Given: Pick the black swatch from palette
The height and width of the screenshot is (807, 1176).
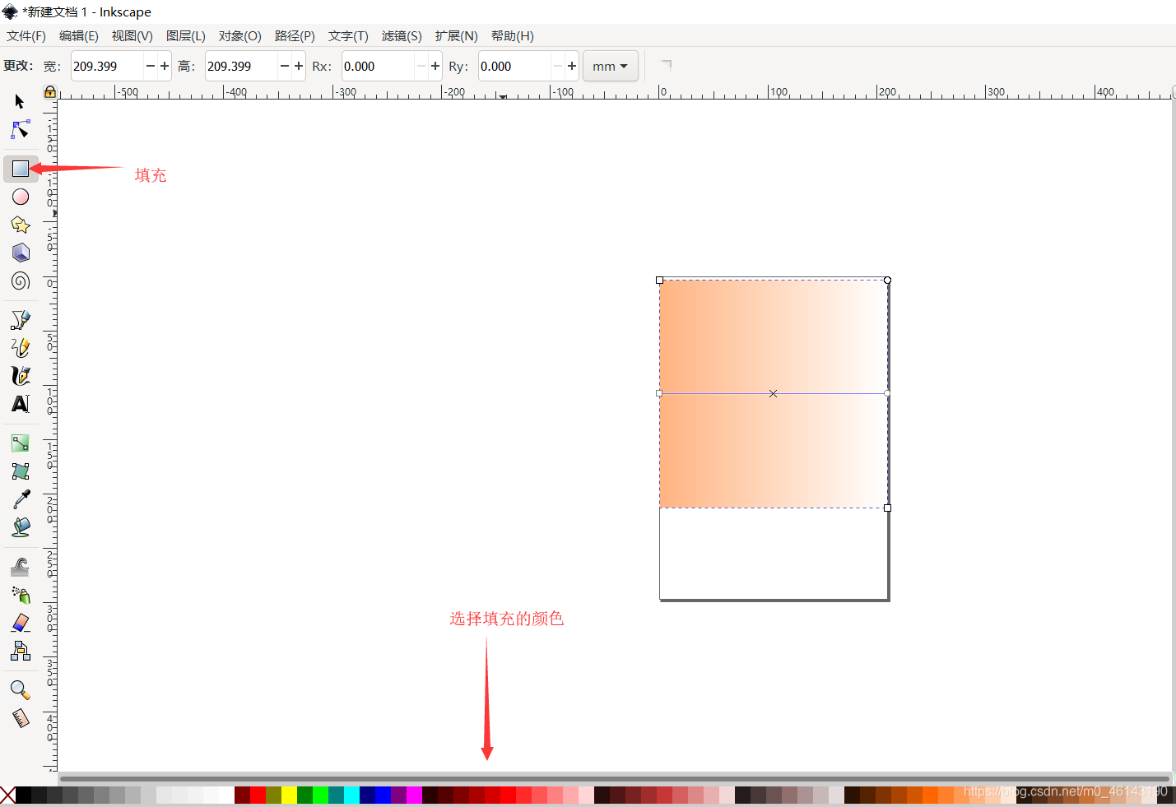Looking at the screenshot, I should tap(23, 795).
